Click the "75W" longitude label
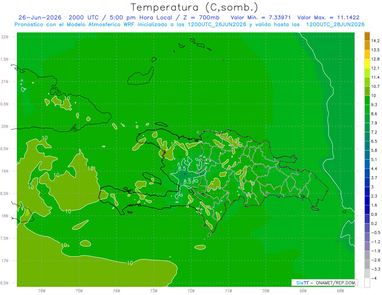 [x=79, y=291]
